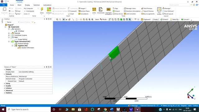This screenshot has height=112, width=199.
Task: Click the Solve lightning bolt icon
Action: click(x=42, y=9)
